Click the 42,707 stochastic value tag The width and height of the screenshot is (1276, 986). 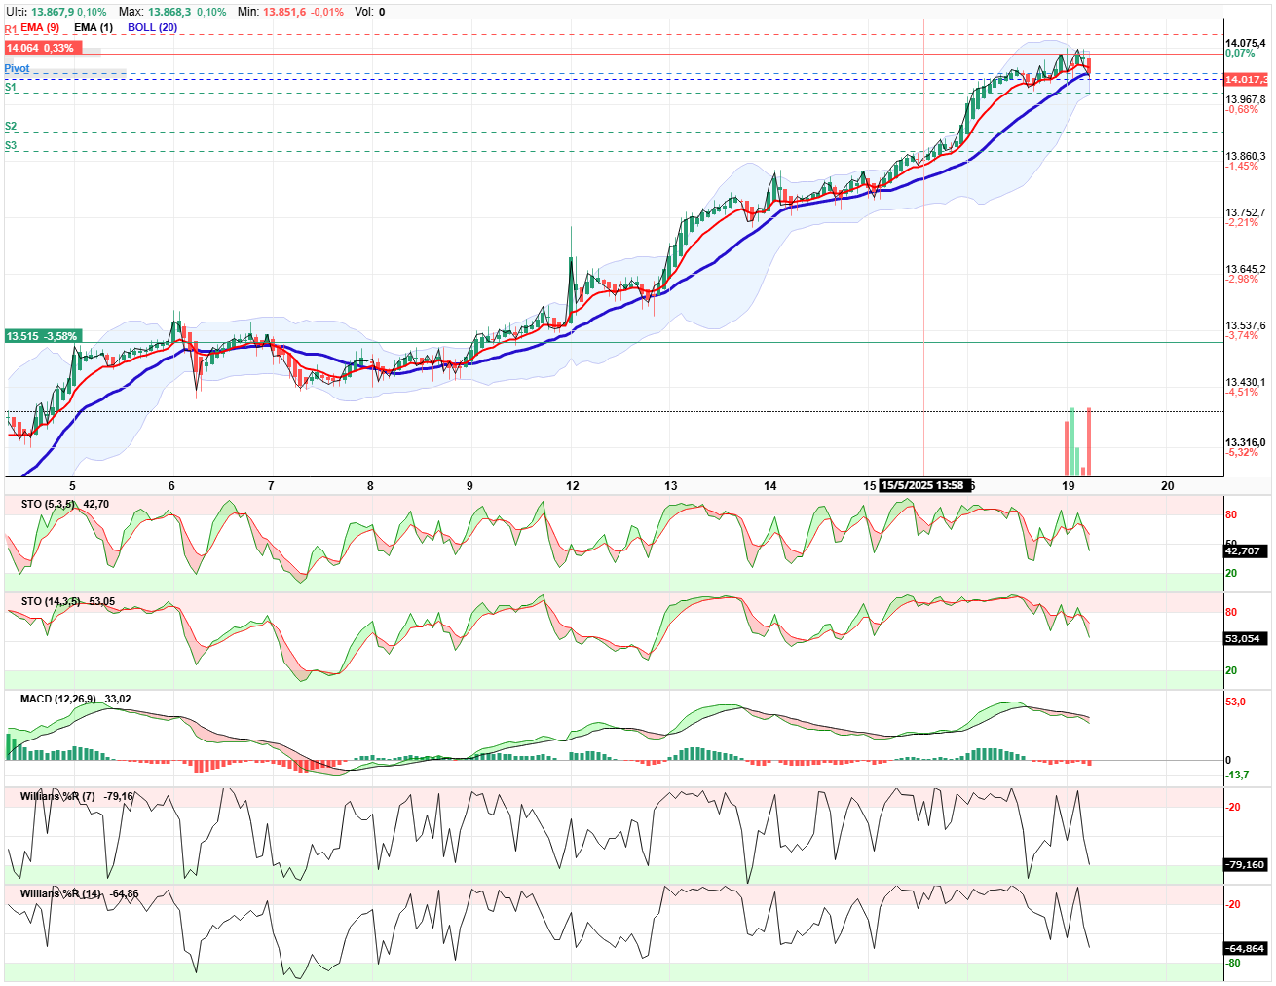point(1244,550)
